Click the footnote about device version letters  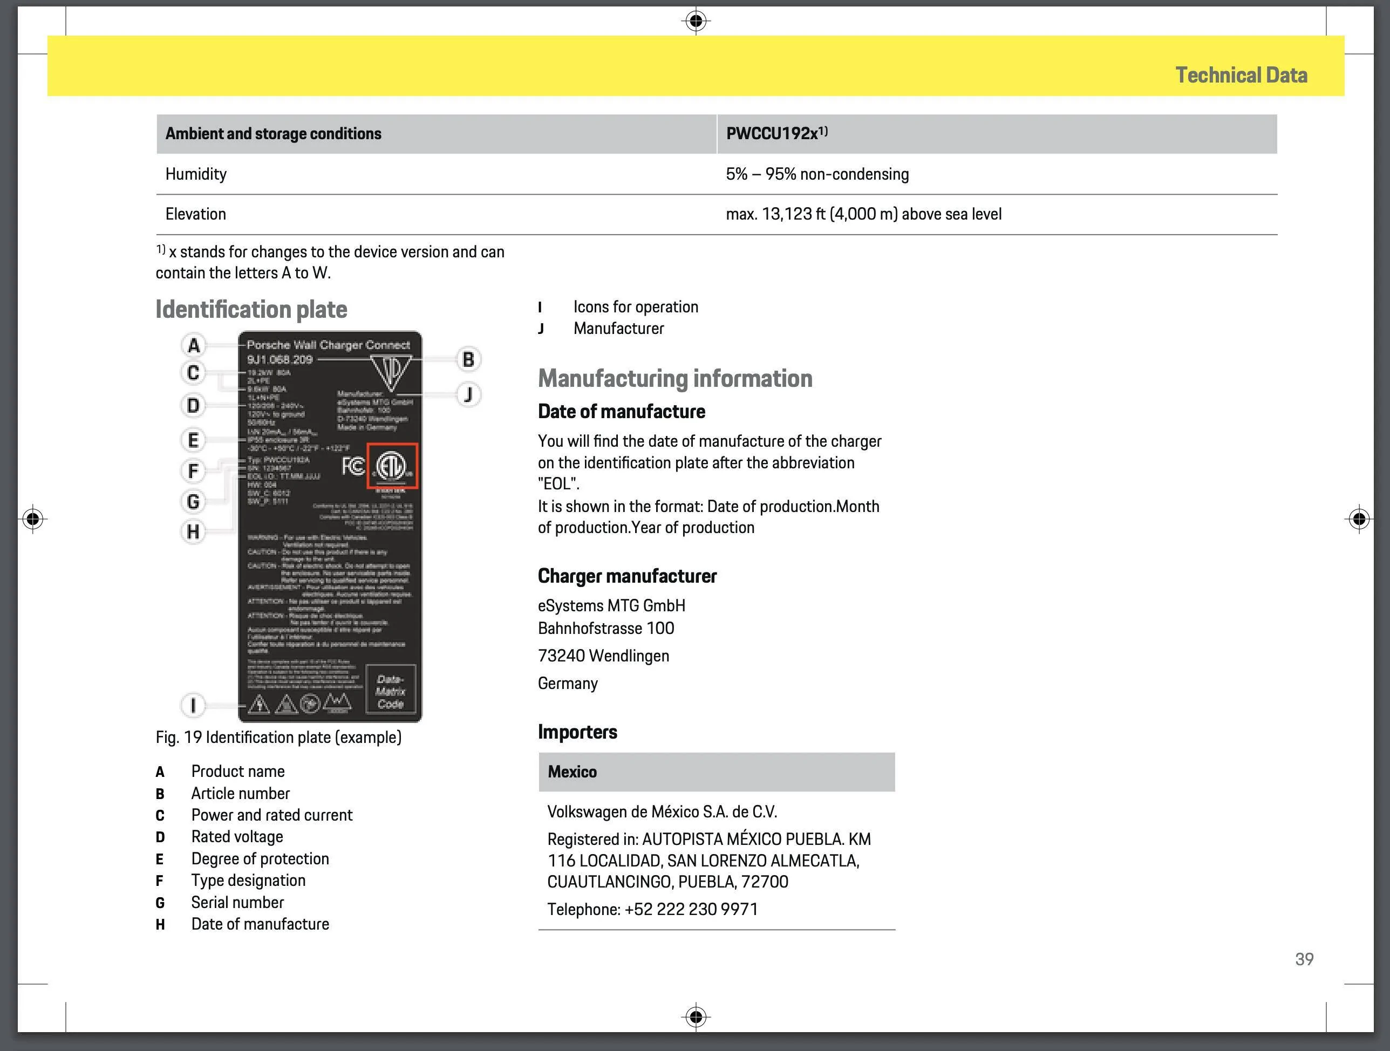tap(330, 262)
